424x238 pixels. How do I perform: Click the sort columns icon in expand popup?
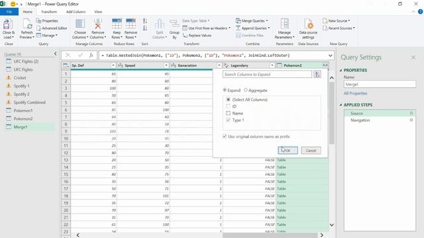click(x=317, y=74)
